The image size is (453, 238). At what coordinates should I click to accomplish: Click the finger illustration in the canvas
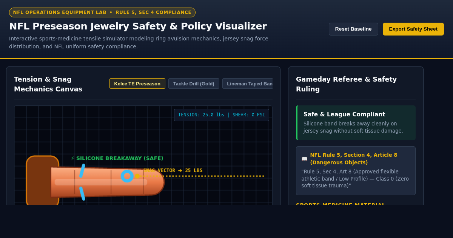[x=108, y=182]
